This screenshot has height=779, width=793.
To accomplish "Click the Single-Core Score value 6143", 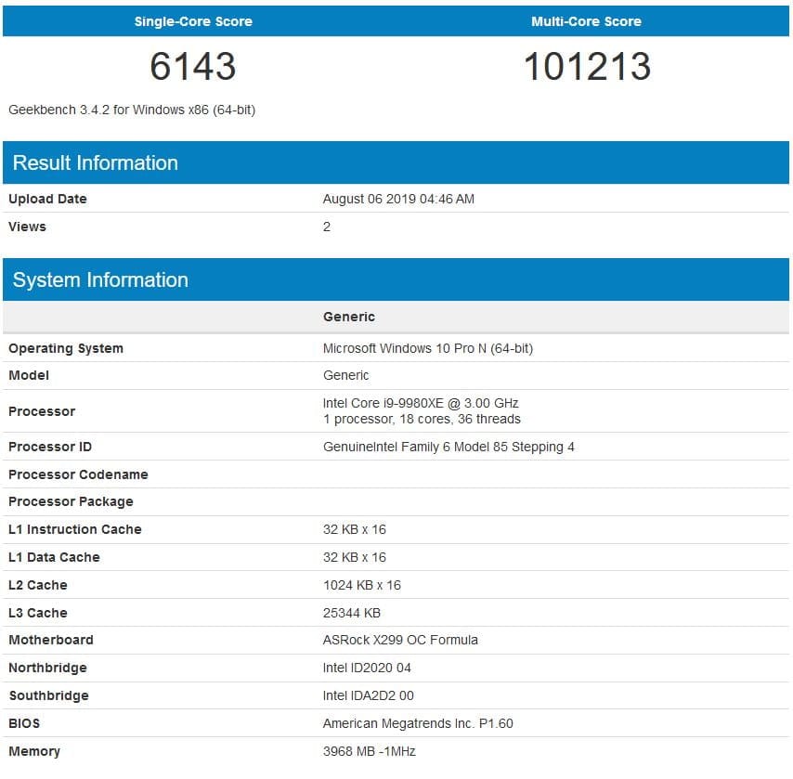I will (x=193, y=66).
